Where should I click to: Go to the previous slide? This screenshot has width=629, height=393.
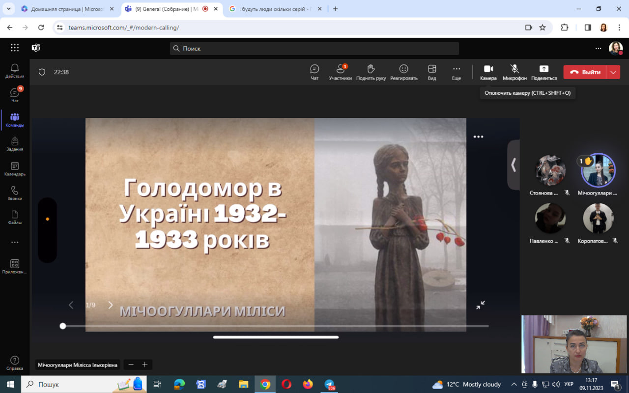[x=71, y=305]
